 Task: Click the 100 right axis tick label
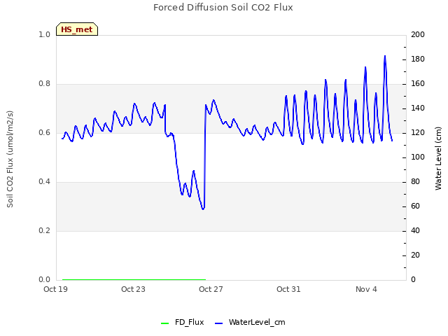(418, 157)
